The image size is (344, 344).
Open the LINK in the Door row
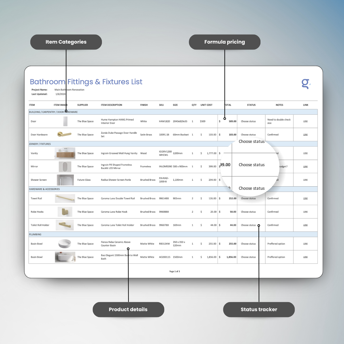coord(305,121)
